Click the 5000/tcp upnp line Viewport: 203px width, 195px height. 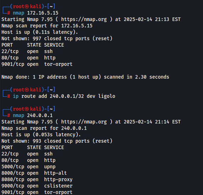click(28, 167)
